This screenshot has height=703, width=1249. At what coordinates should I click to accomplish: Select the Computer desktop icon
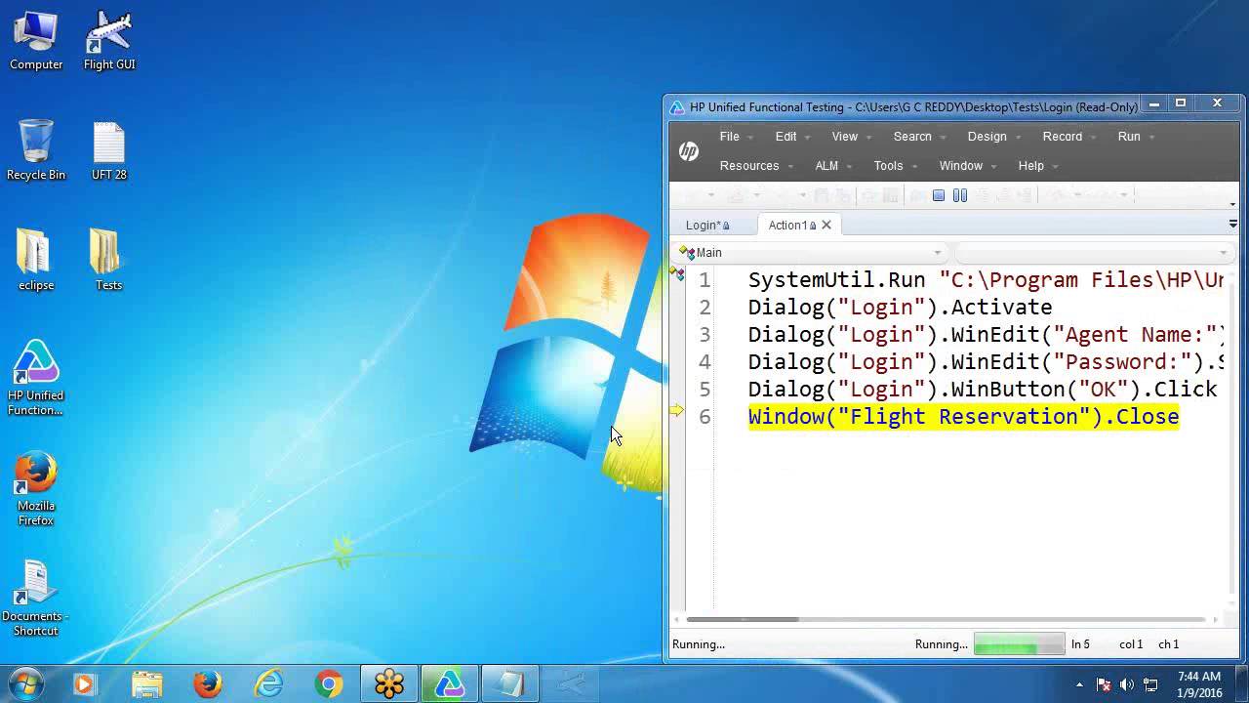pos(36,41)
